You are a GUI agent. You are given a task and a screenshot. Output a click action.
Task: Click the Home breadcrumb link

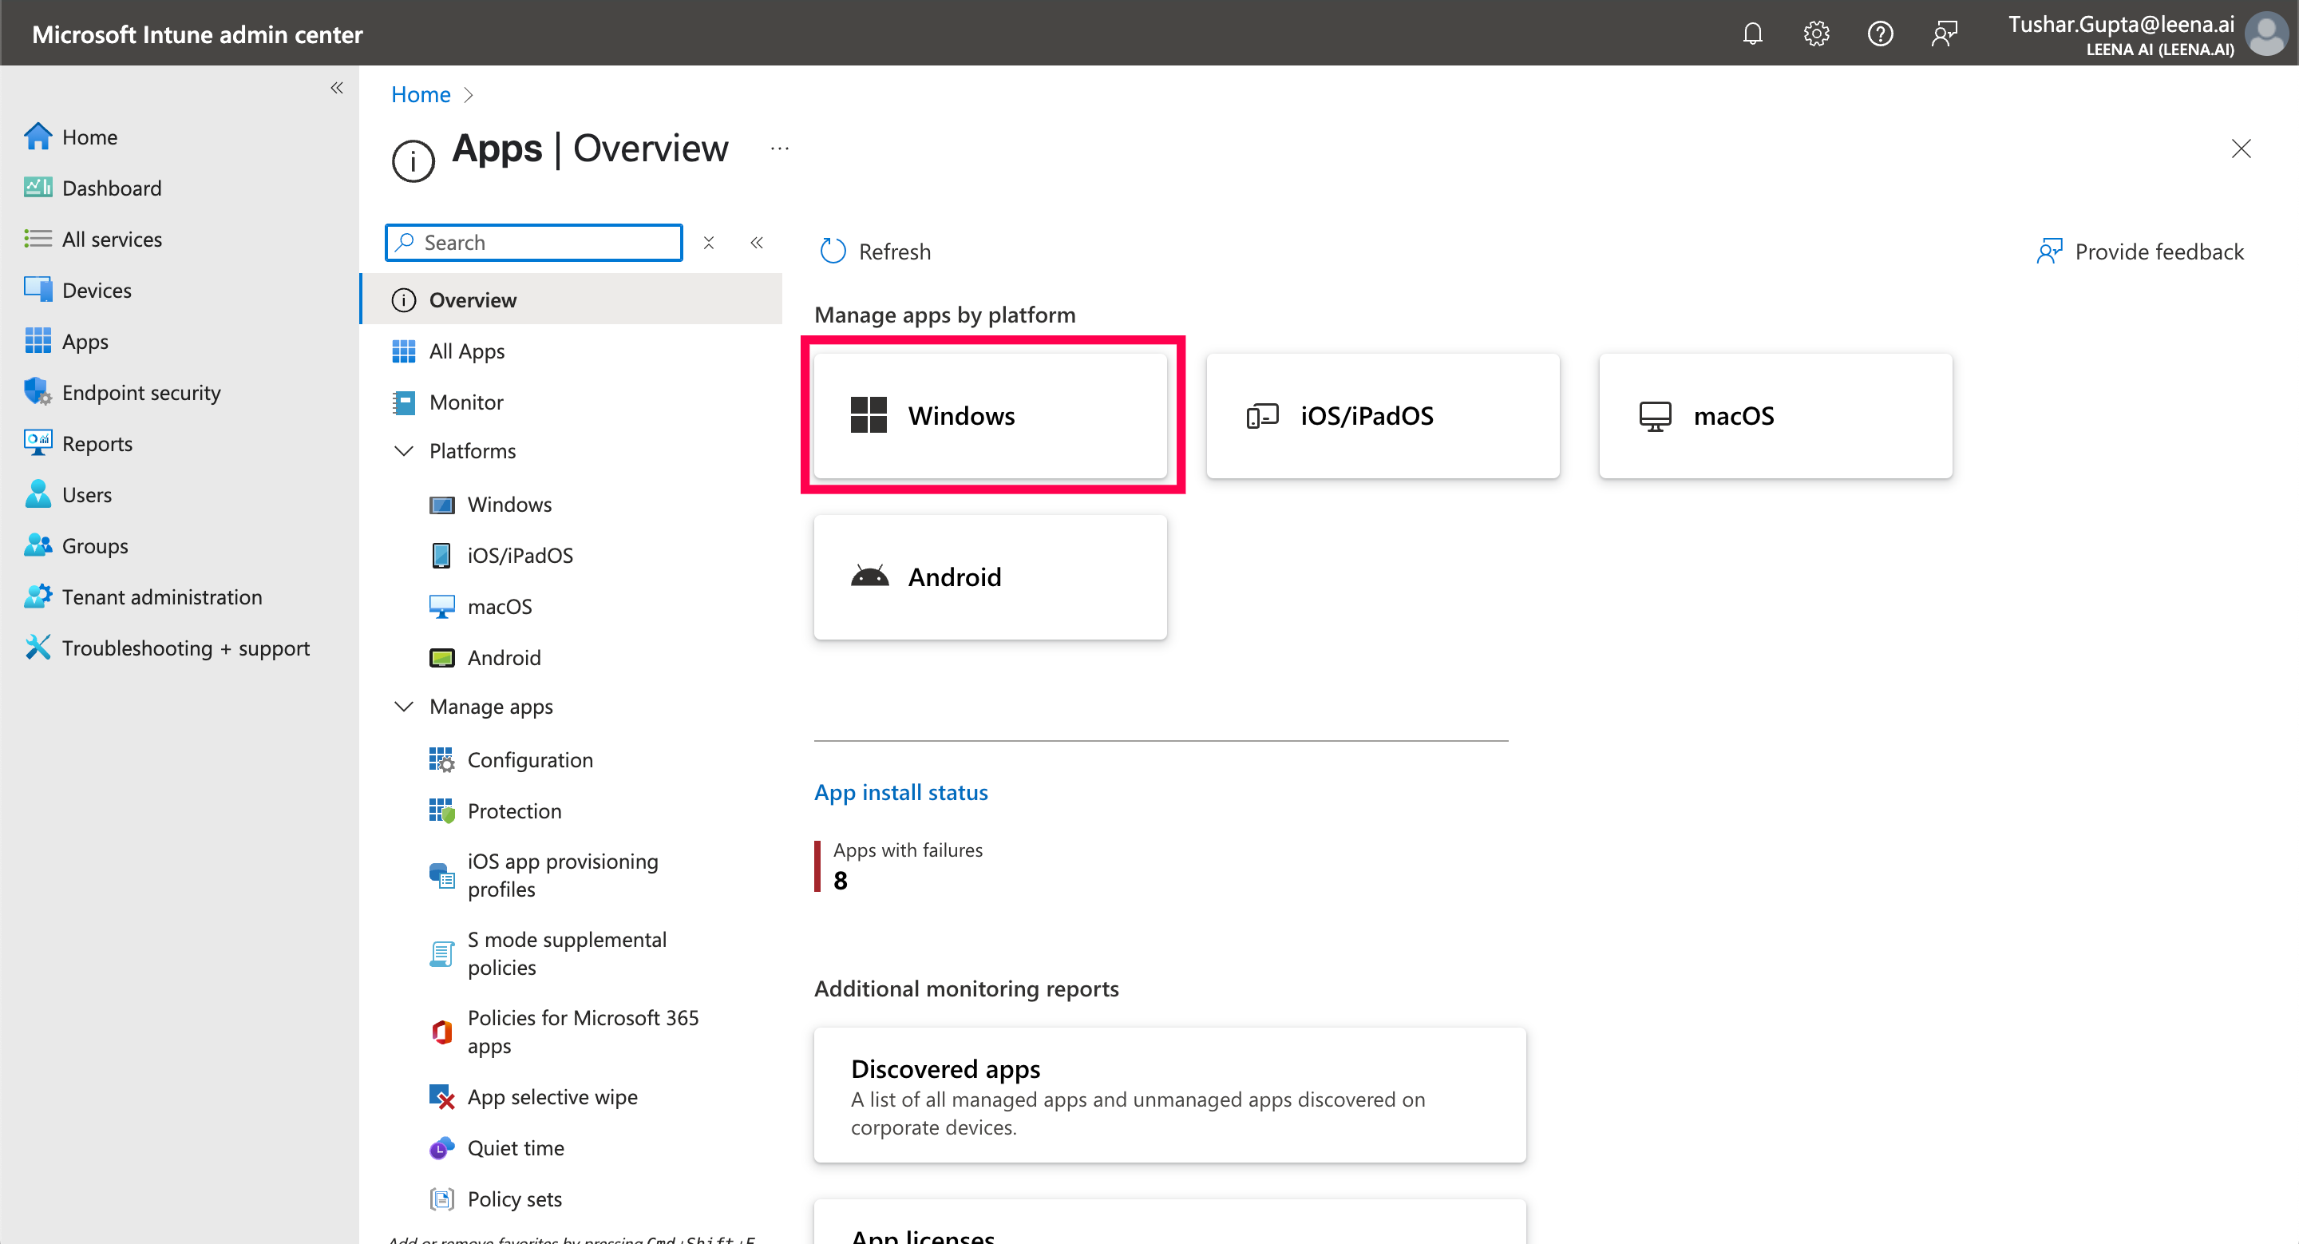pyautogui.click(x=421, y=94)
